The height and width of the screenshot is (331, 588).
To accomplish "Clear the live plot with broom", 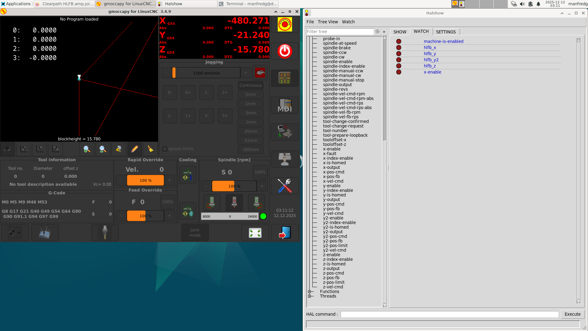I will [x=150, y=149].
